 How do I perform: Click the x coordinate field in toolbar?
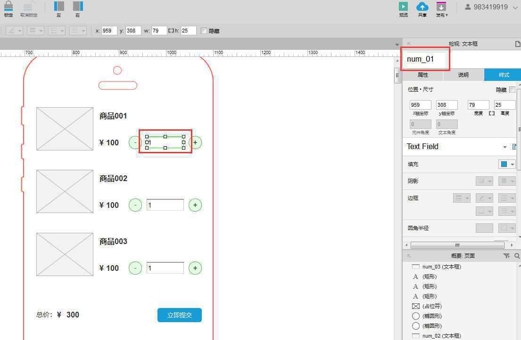coord(109,31)
